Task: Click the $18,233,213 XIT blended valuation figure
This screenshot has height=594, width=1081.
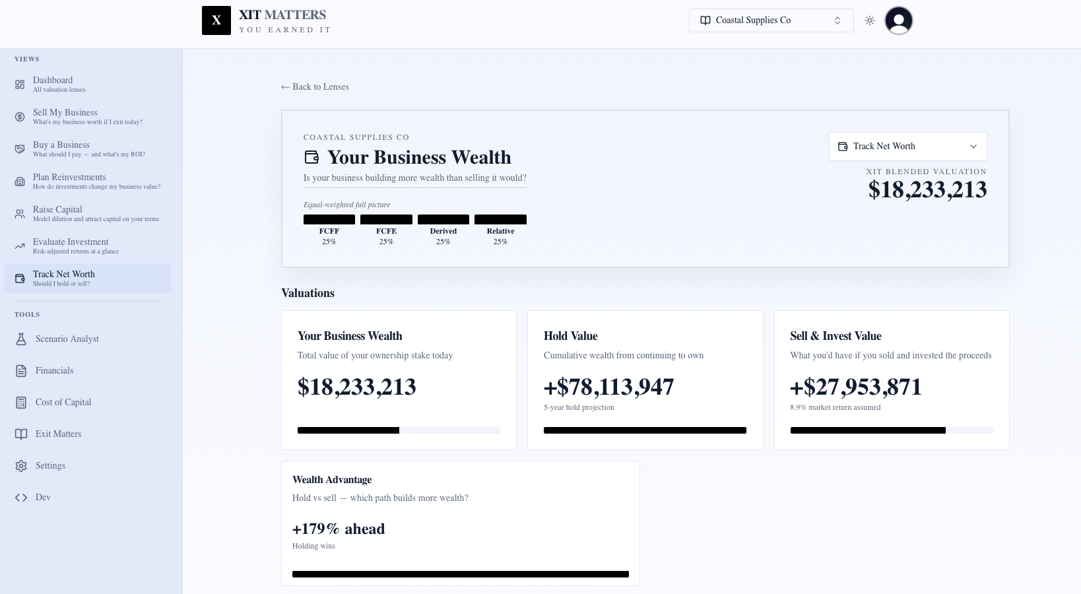Action: click(x=927, y=190)
